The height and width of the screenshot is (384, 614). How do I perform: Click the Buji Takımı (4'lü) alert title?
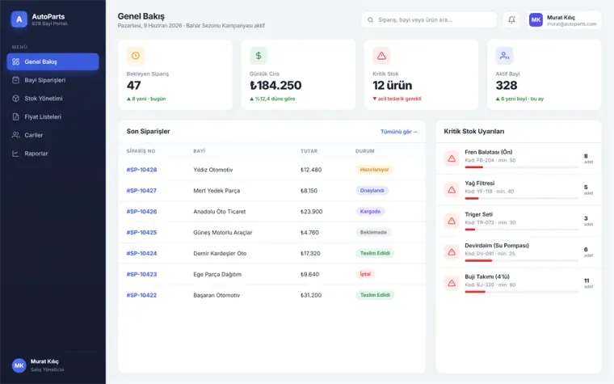(x=487, y=276)
